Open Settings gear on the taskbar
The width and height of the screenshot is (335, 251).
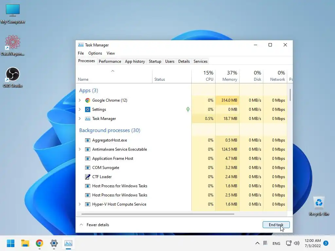click(54, 243)
